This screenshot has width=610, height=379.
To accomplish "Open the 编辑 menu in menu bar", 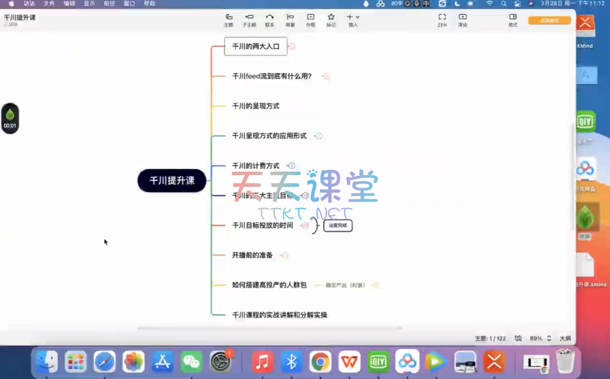I will tap(69, 4).
